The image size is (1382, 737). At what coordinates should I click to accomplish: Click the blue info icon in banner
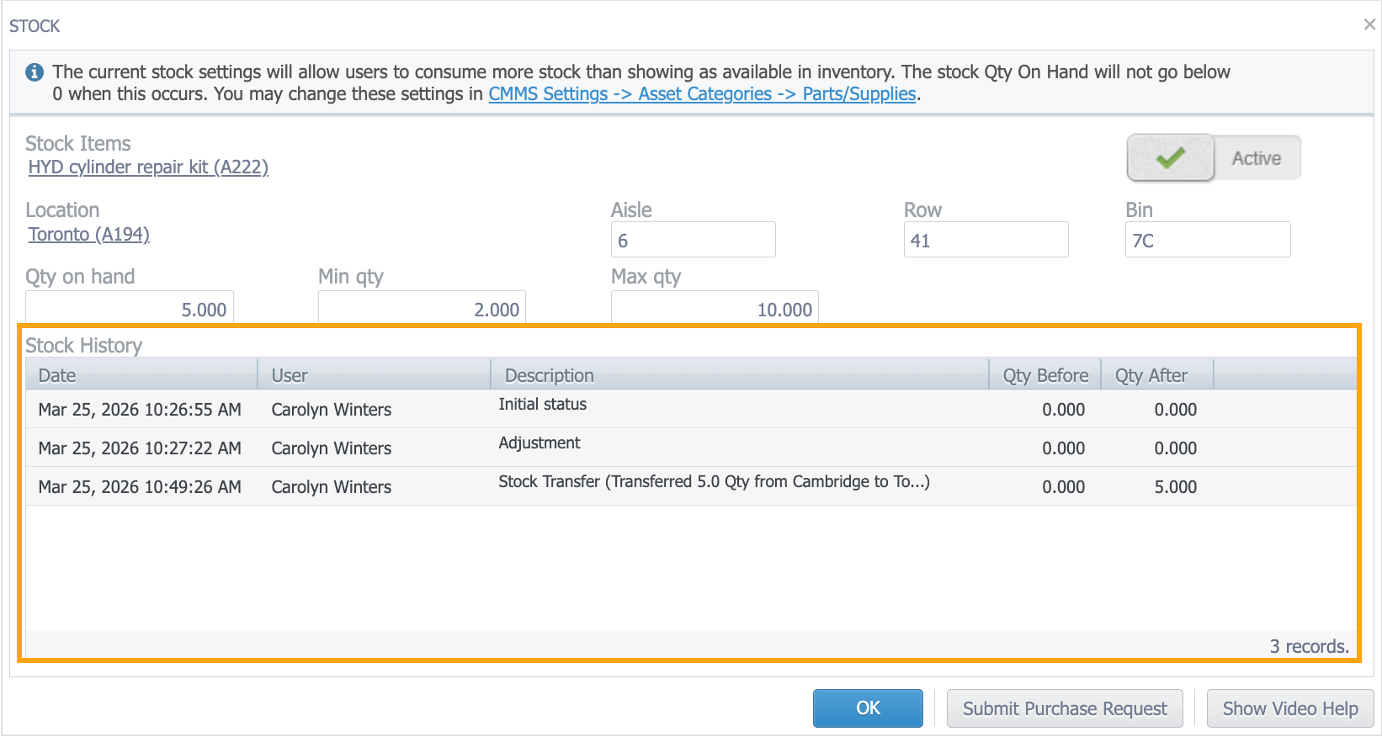pyautogui.click(x=35, y=72)
